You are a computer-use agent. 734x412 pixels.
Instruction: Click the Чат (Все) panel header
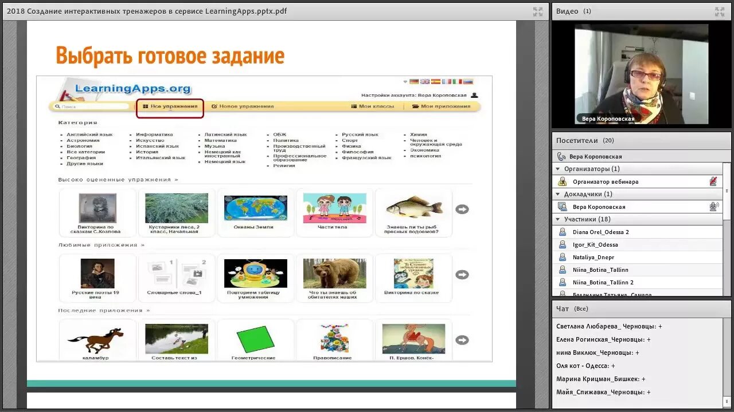click(641, 308)
